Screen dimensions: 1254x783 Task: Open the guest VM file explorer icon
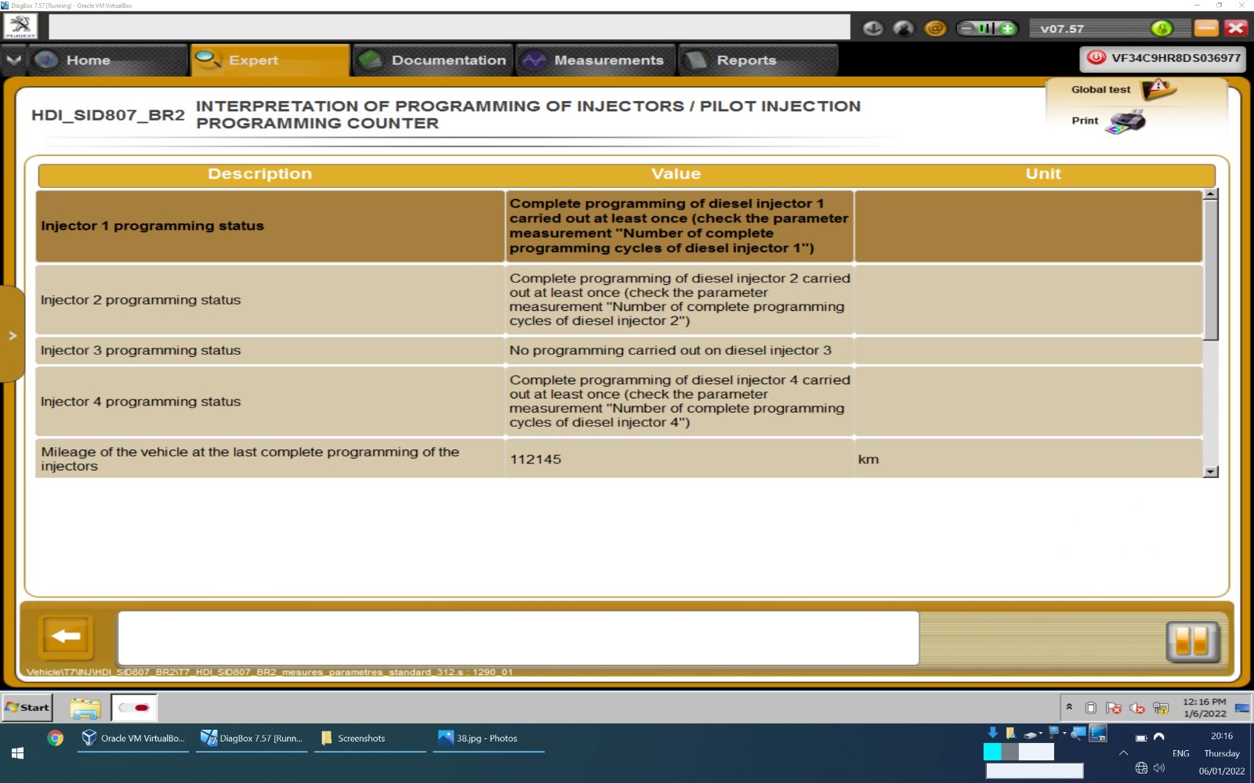tap(85, 708)
